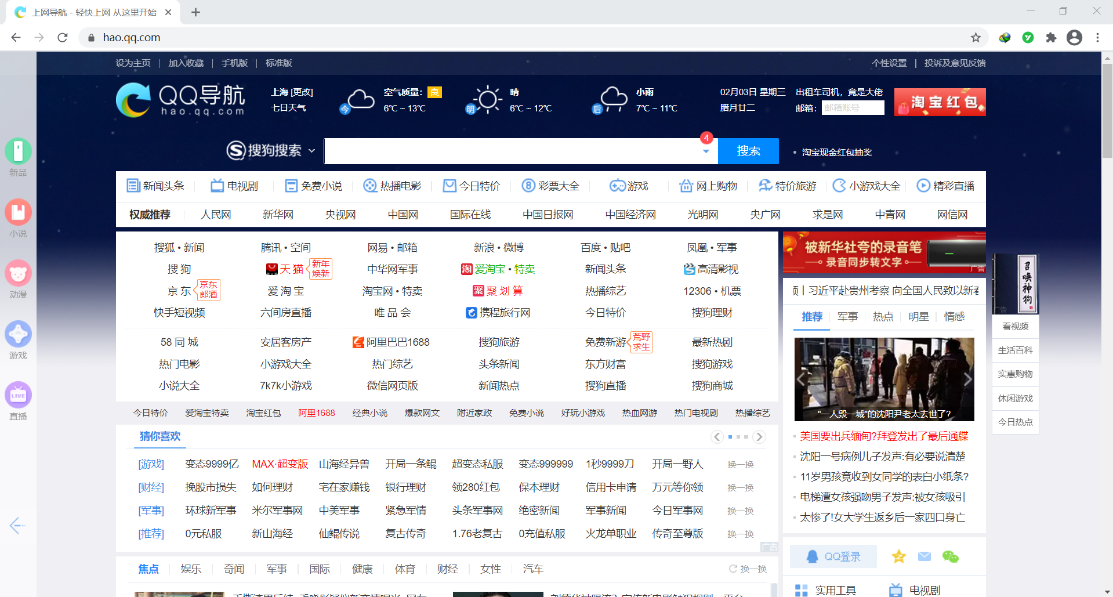Collapse the left sidebar with arrow icon
Screen dimensions: 1113x597
tap(17, 526)
